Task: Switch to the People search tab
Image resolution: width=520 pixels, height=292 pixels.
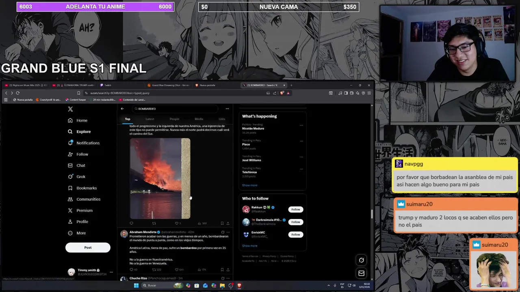Action: click(x=174, y=119)
